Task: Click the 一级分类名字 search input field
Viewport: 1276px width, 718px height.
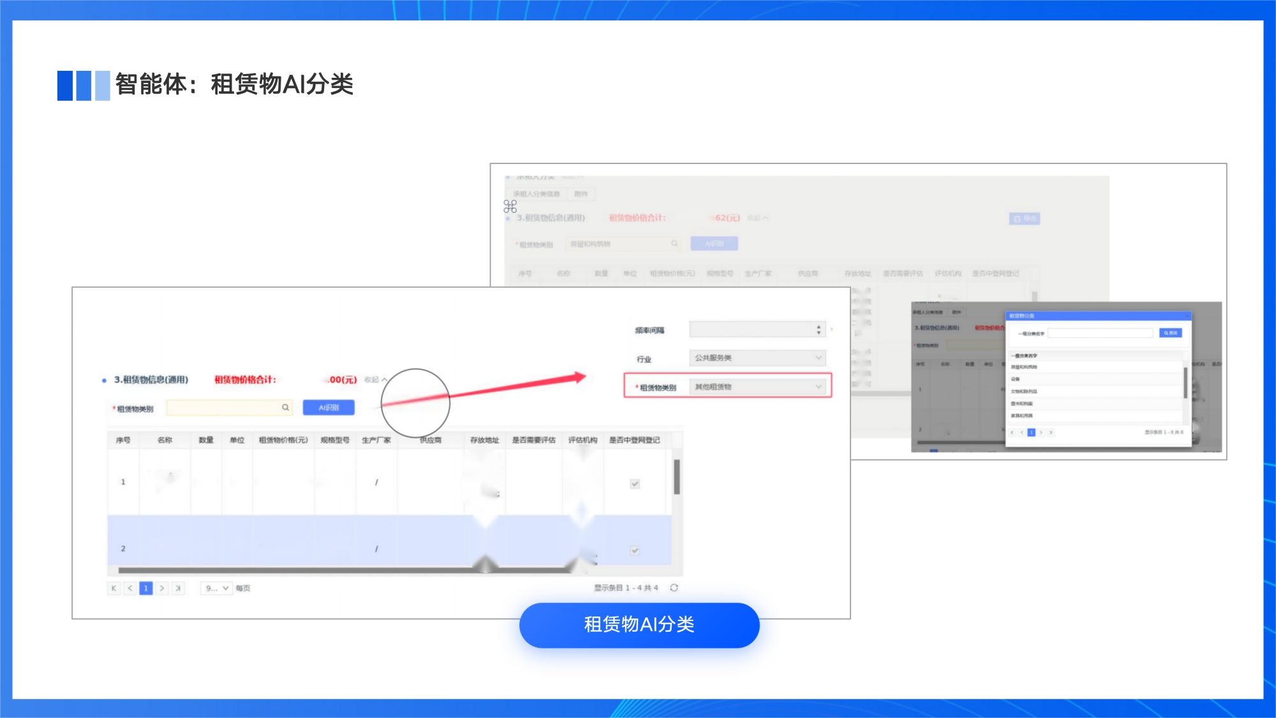Action: tap(1101, 333)
